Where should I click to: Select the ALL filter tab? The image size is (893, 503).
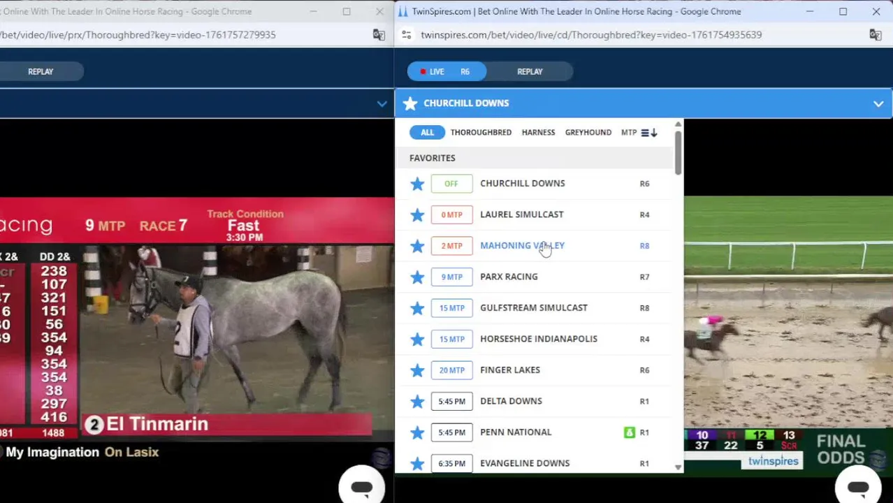[427, 132]
